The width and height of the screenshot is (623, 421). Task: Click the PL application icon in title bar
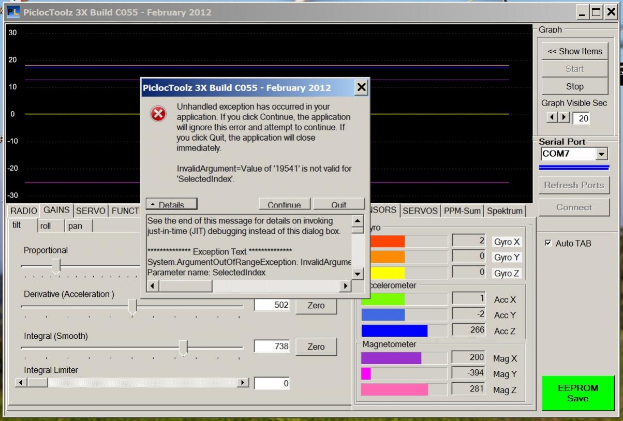[13, 12]
